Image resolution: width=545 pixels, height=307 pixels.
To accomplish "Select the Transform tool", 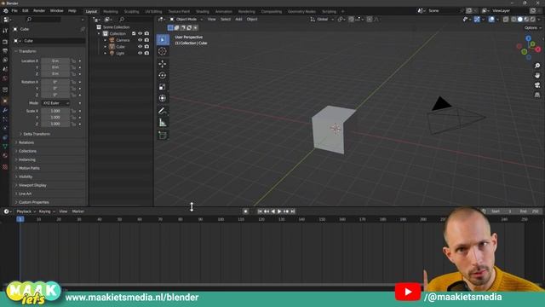I will click(163, 98).
